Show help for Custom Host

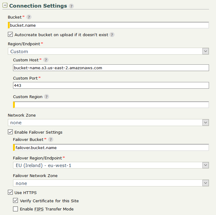click(46, 60)
